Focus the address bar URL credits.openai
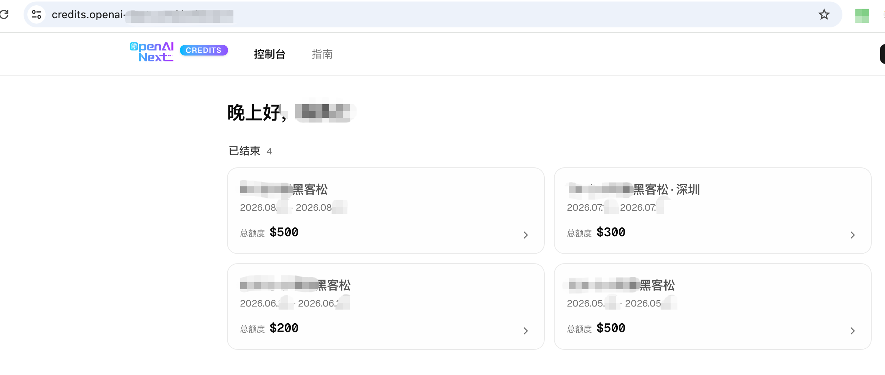The width and height of the screenshot is (885, 375). pos(143,15)
